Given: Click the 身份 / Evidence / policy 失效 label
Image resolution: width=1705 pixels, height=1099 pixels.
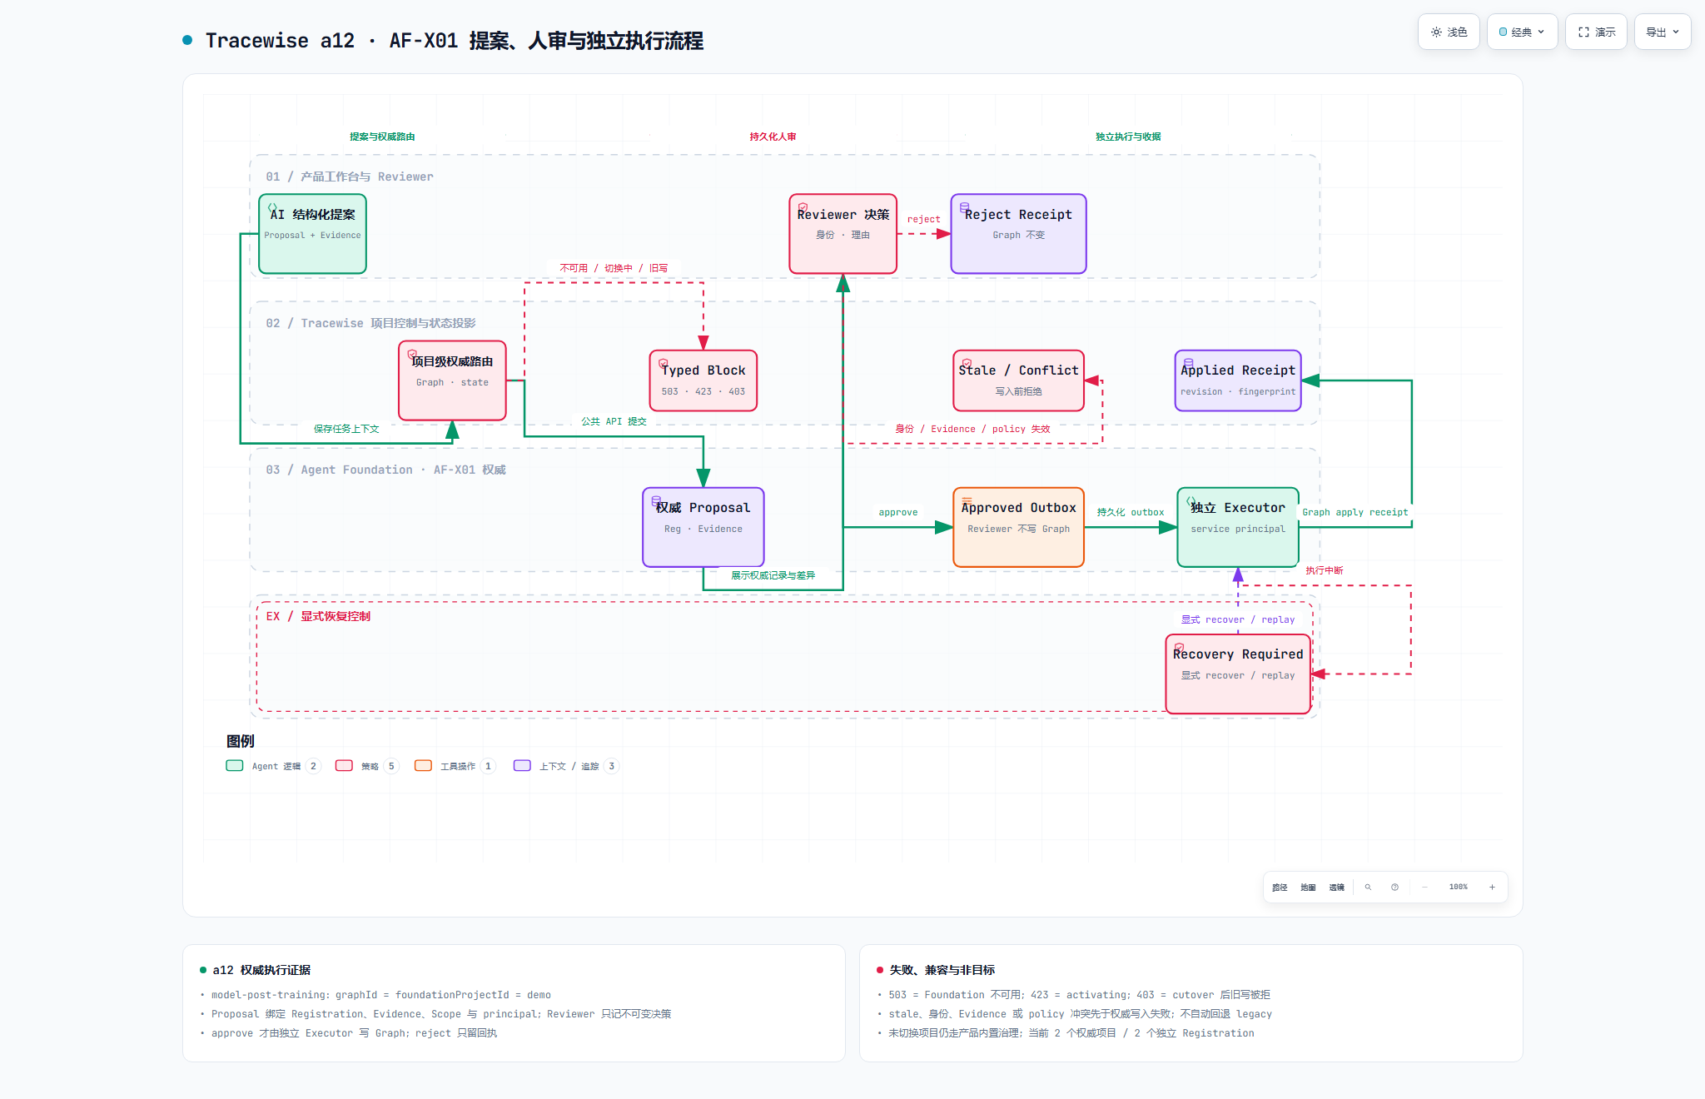Looking at the screenshot, I should (x=972, y=430).
